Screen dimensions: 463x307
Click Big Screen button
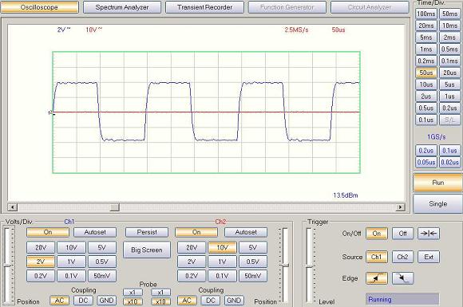click(x=147, y=250)
